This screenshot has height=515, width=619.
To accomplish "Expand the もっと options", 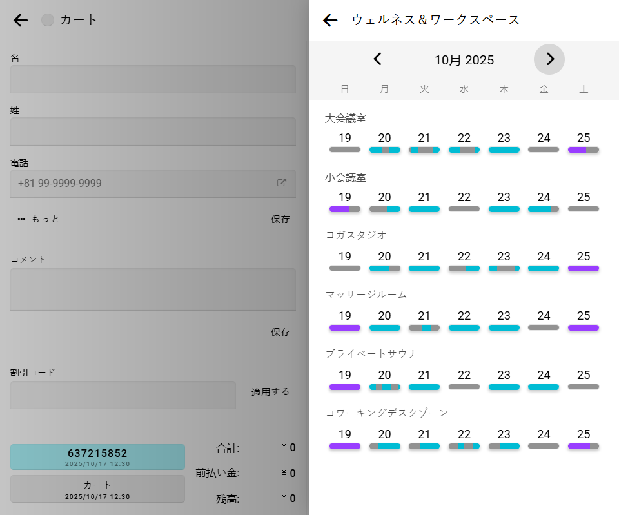I will 39,219.
